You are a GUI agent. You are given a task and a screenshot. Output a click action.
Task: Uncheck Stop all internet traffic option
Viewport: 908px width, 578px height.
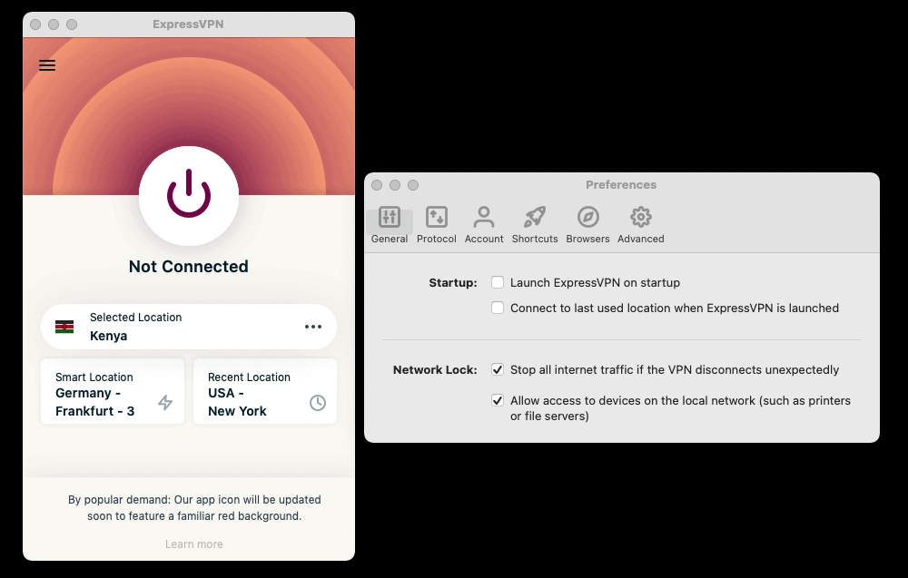click(498, 369)
